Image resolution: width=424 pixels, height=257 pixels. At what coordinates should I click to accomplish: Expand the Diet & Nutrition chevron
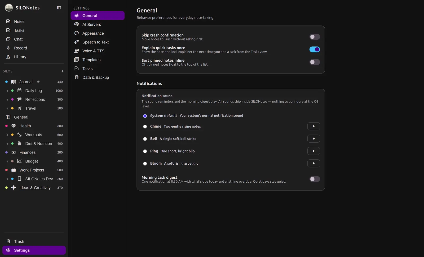7,144
